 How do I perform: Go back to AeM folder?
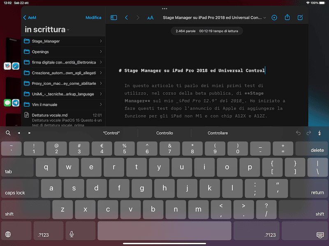(30, 18)
